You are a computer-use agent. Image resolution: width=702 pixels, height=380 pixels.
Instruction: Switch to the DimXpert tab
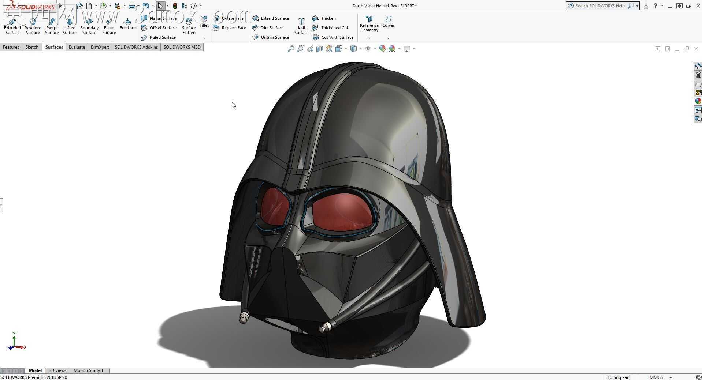(x=100, y=47)
